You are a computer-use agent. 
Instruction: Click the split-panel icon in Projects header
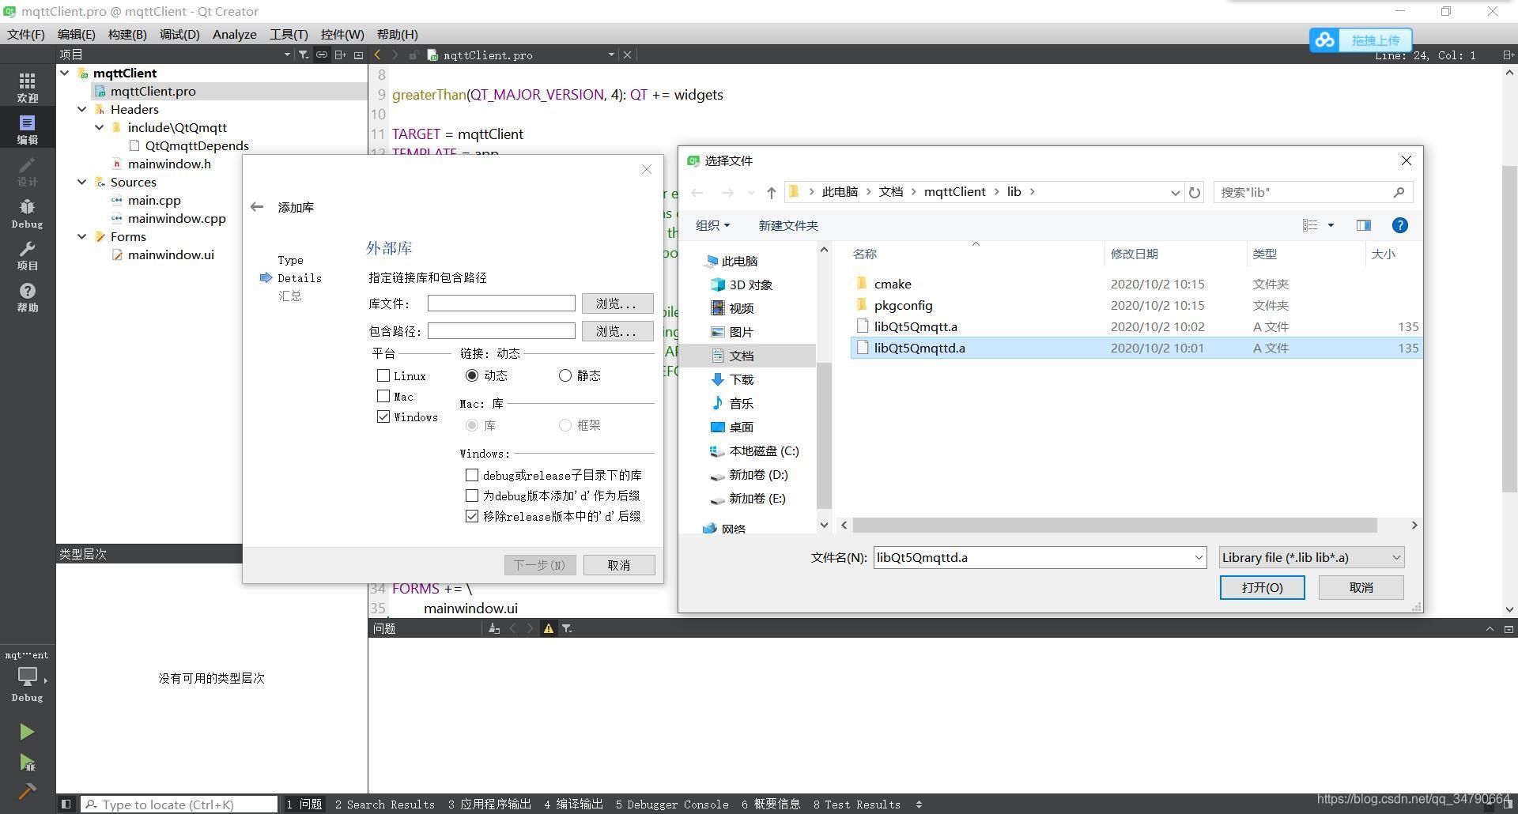pyautogui.click(x=340, y=55)
